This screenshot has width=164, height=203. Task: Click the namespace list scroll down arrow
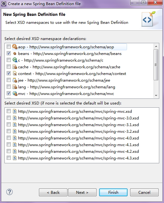pos(156,95)
